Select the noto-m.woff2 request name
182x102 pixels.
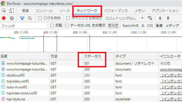[17, 87]
